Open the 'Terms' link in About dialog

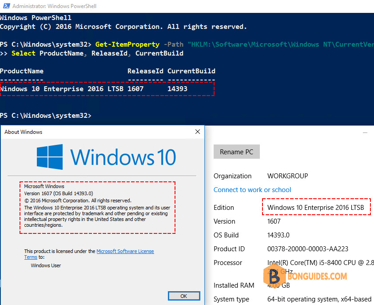coord(31,257)
